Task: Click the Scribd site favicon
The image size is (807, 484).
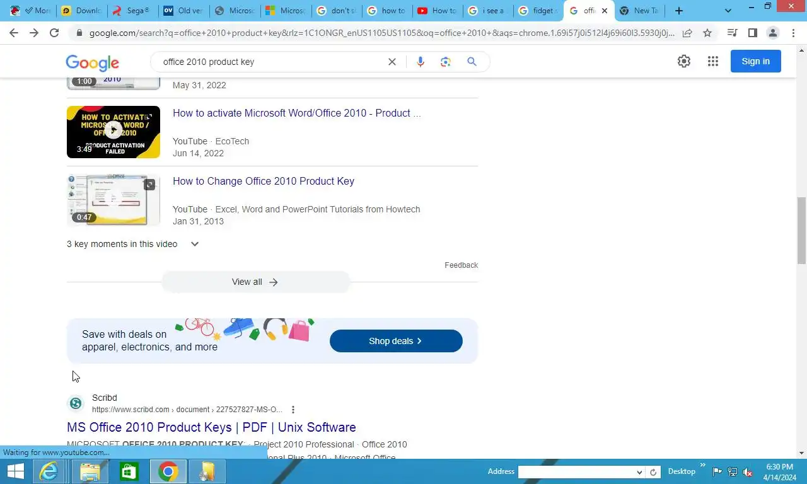Action: 76,403
